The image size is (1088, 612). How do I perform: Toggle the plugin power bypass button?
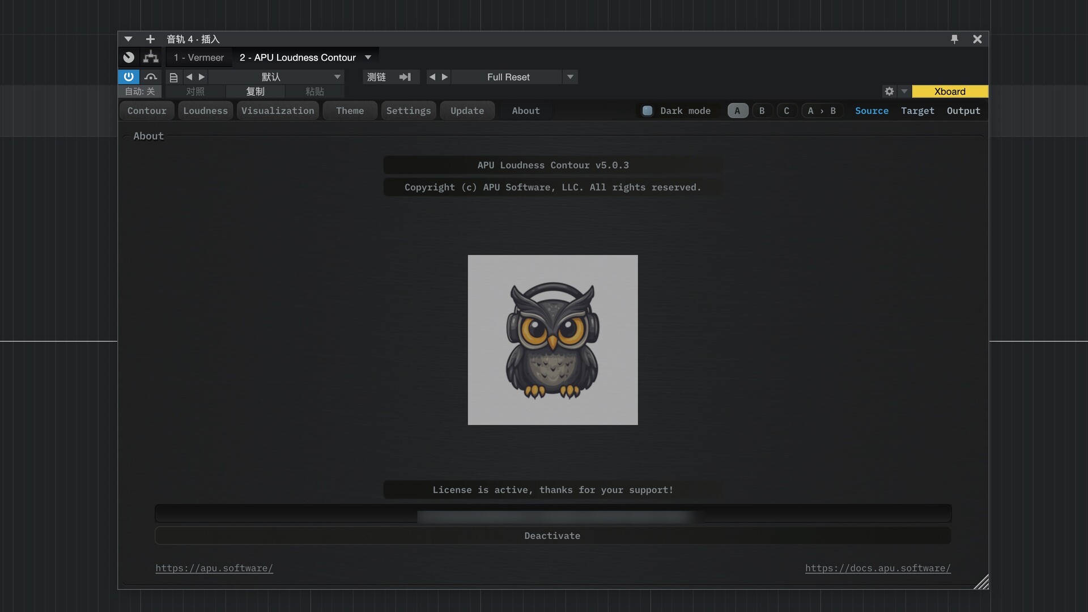pos(129,76)
